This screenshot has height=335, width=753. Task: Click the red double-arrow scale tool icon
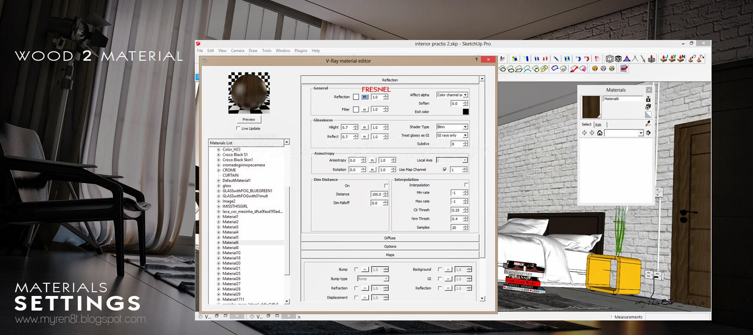[574, 69]
